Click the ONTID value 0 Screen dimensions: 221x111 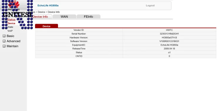169,56
